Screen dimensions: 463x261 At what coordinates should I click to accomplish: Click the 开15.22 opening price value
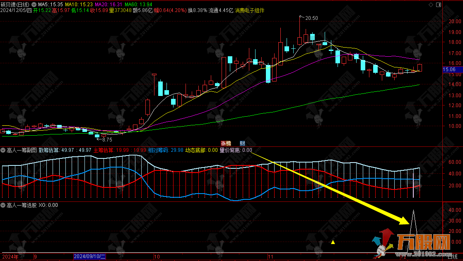(42, 10)
